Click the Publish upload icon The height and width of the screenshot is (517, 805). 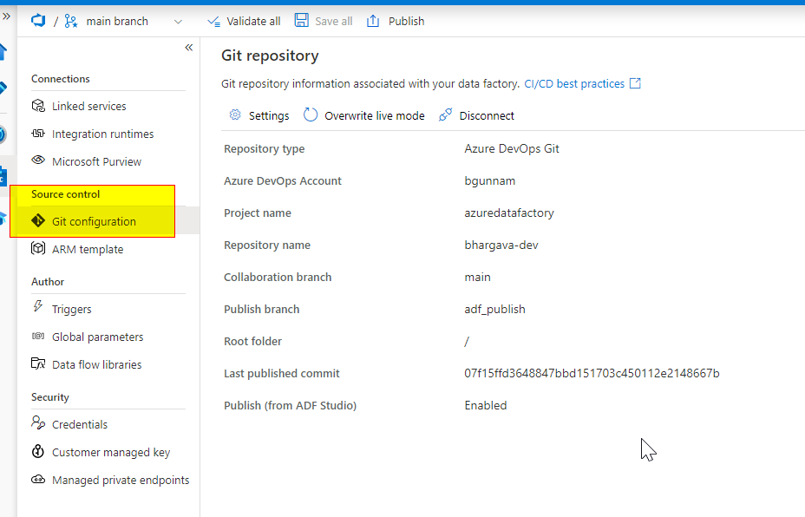373,21
